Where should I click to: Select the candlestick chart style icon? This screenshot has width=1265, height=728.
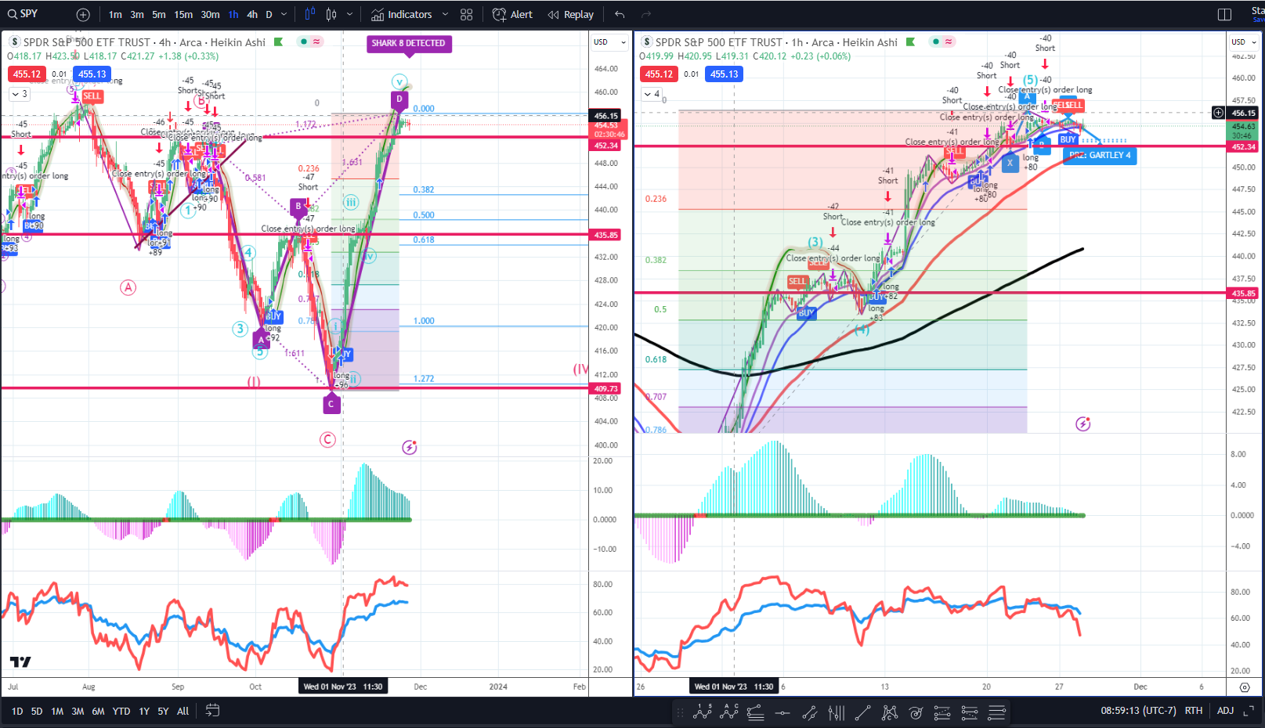coord(331,14)
